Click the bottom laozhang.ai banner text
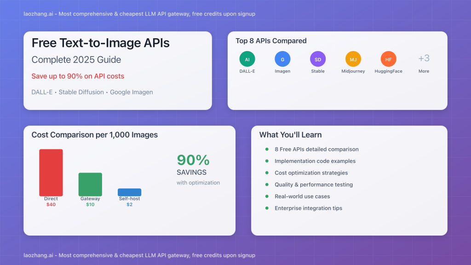The height and width of the screenshot is (265, 471). [x=139, y=255]
